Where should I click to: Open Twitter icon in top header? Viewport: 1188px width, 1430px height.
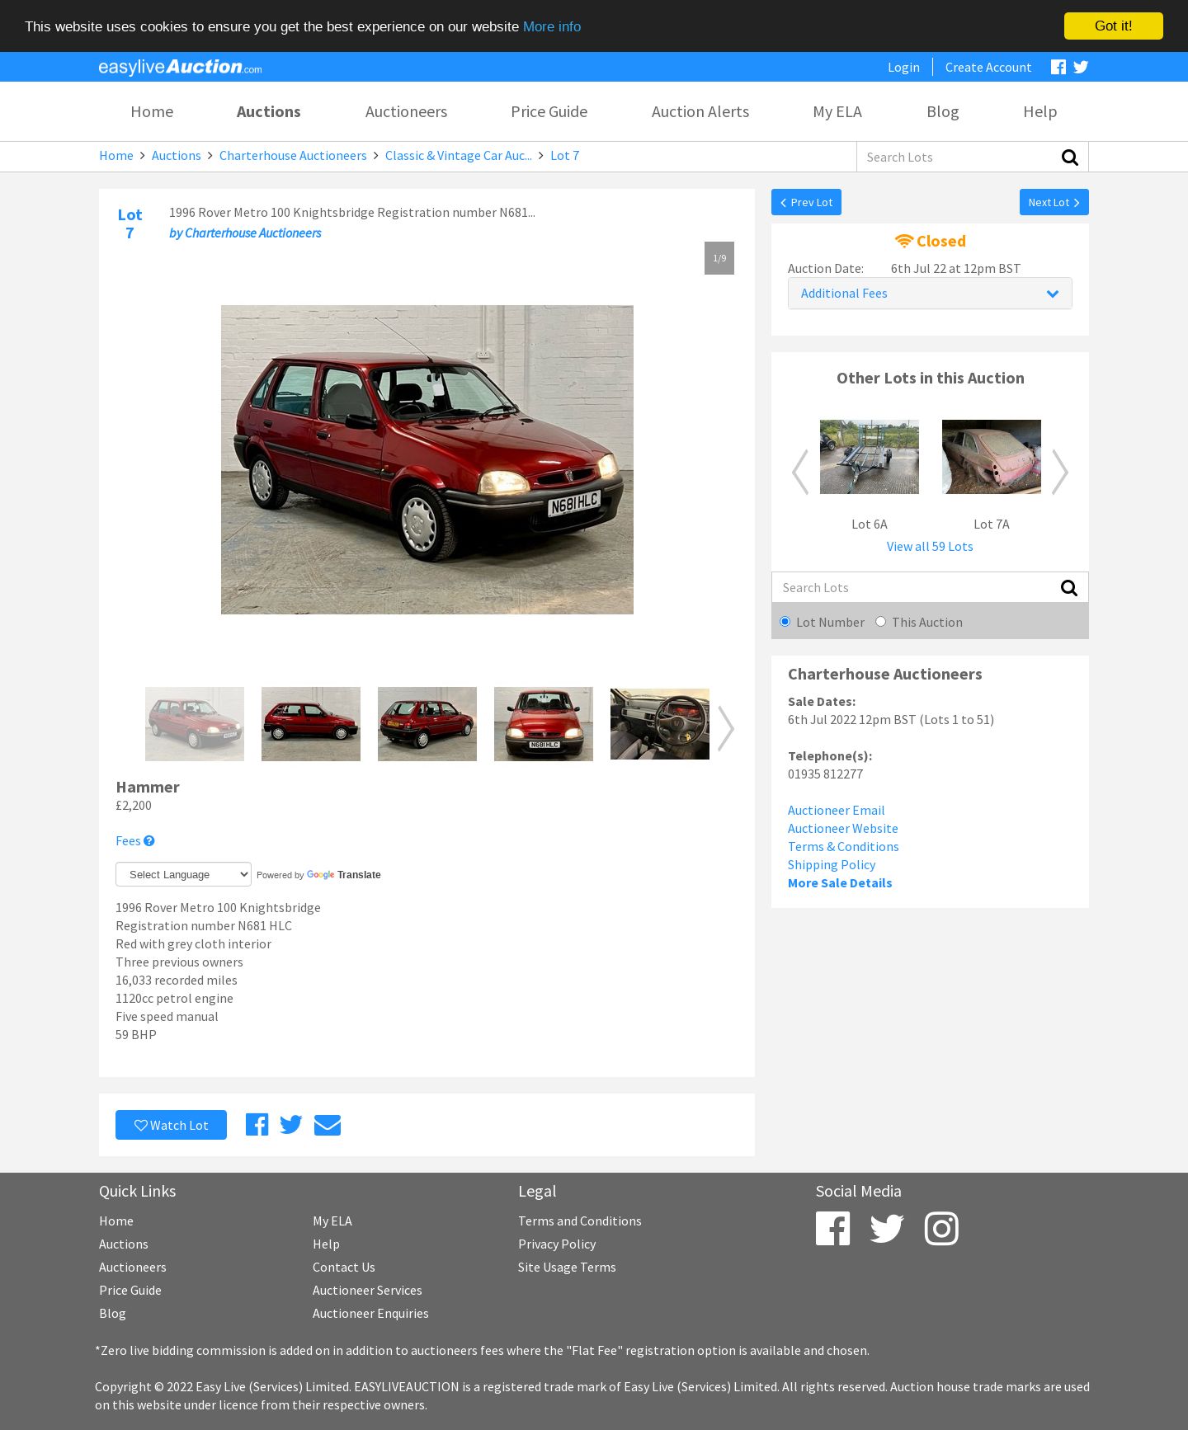1081,67
